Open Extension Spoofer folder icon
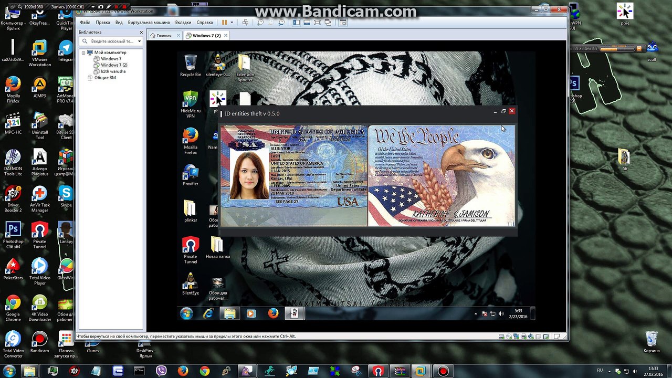 click(x=245, y=68)
